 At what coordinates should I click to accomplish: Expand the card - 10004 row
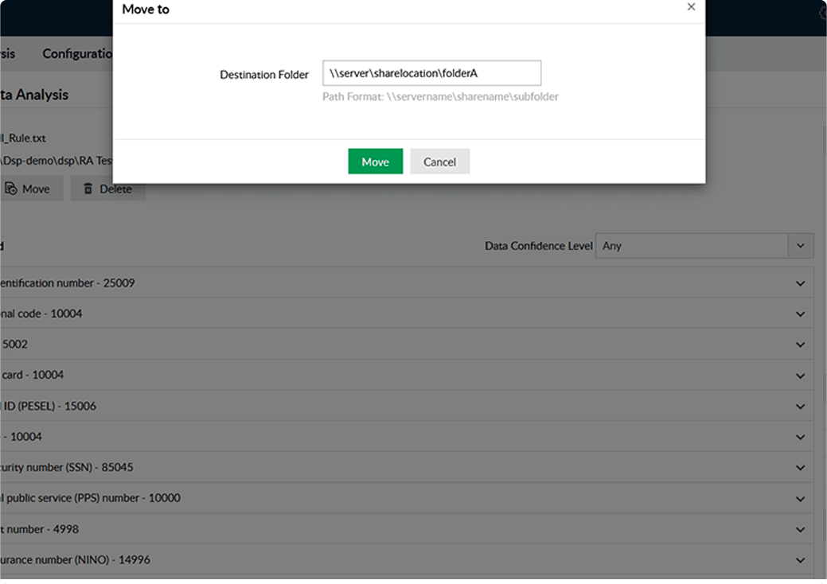[x=800, y=376]
